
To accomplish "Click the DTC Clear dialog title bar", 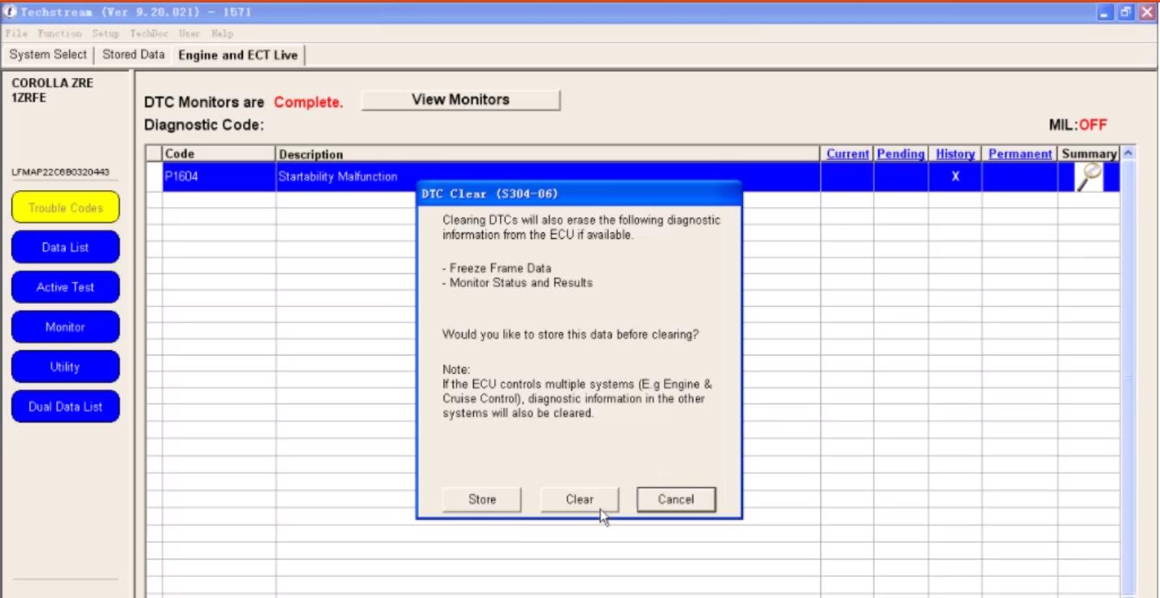I will 579,193.
